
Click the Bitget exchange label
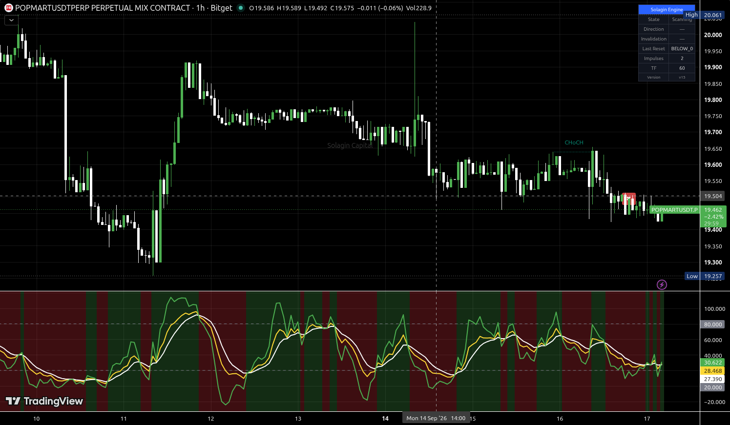pos(222,8)
